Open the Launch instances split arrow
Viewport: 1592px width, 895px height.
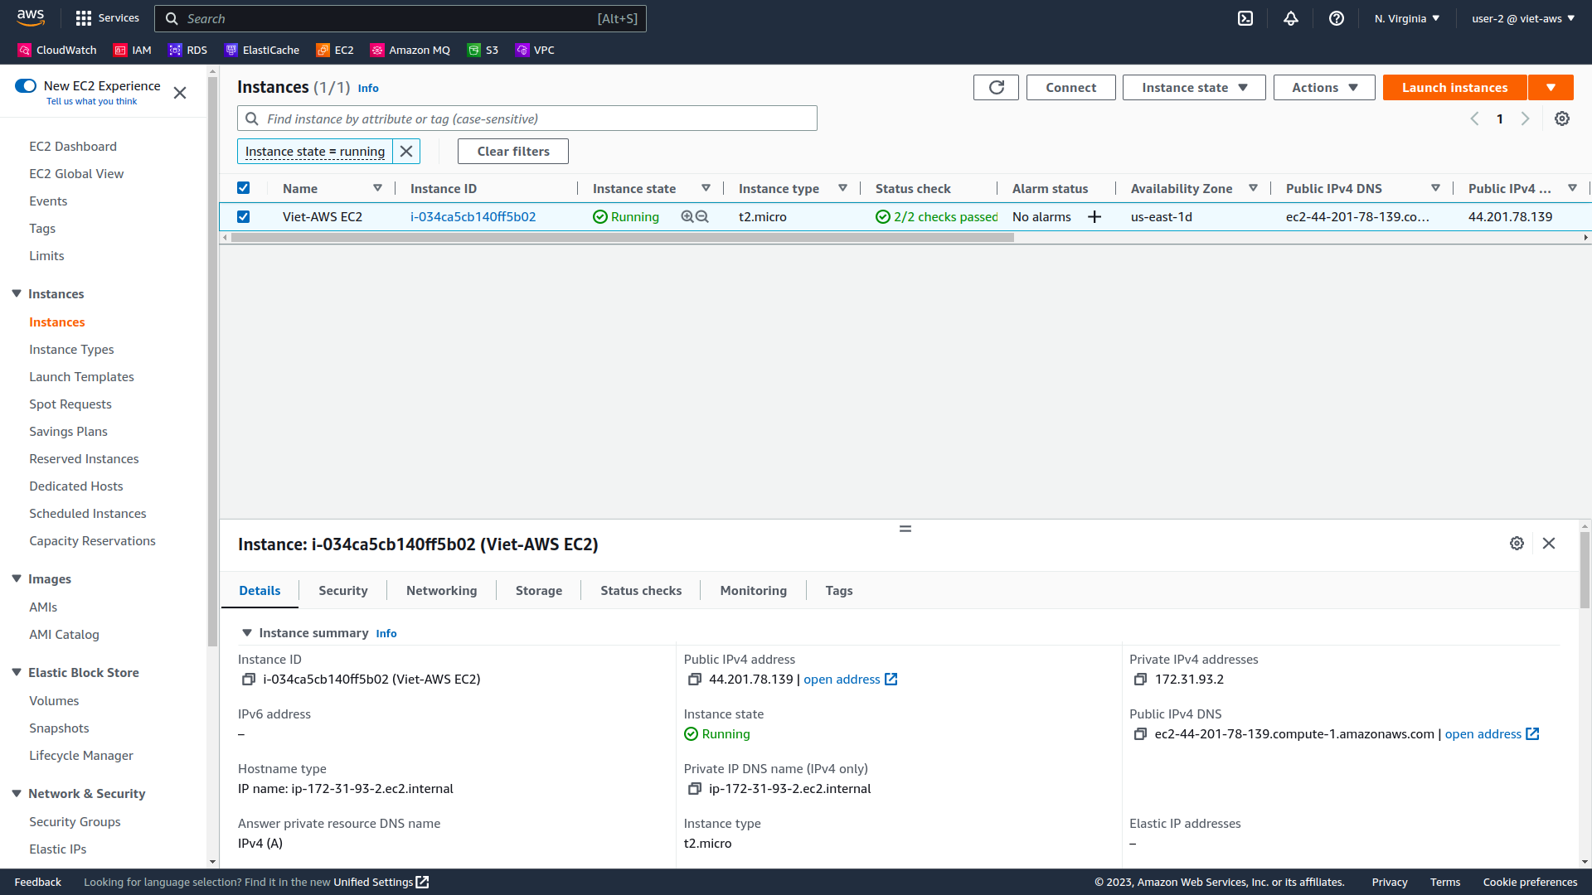(x=1551, y=87)
